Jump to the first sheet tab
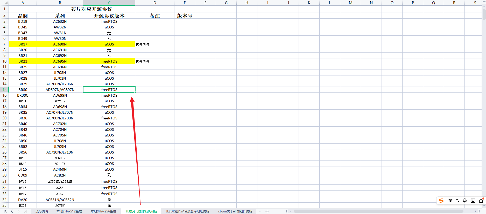 coord(5,211)
